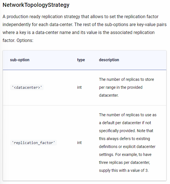Image resolution: width=170 pixels, height=184 pixels.
Task: Click 'A production ready replication strategy' paragraph
Action: pyautogui.click(x=85, y=29)
